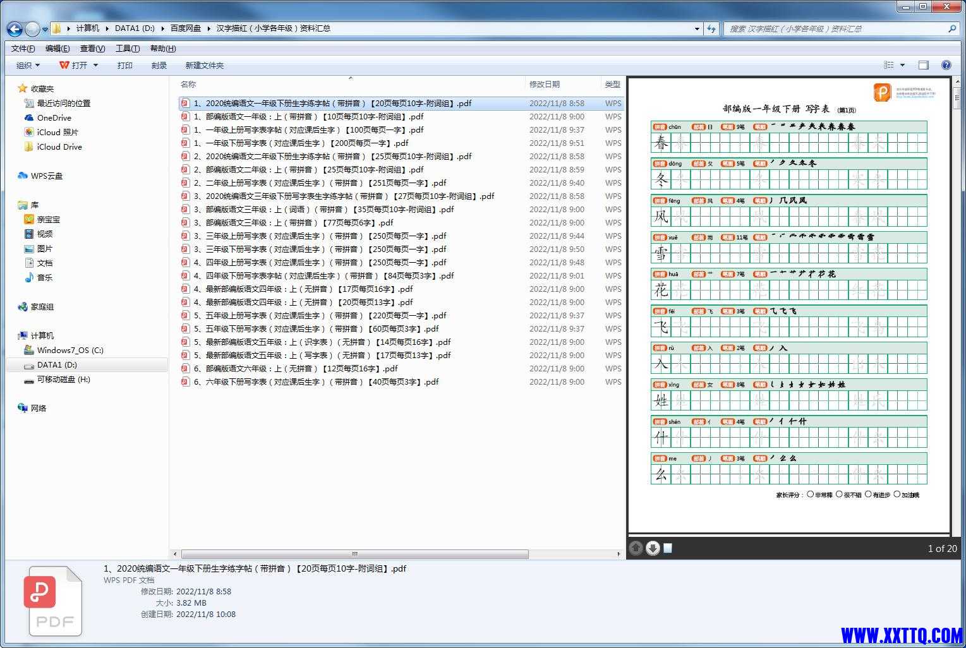This screenshot has width=966, height=648.
Task: Open address bar history dropdown
Action: coord(697,28)
